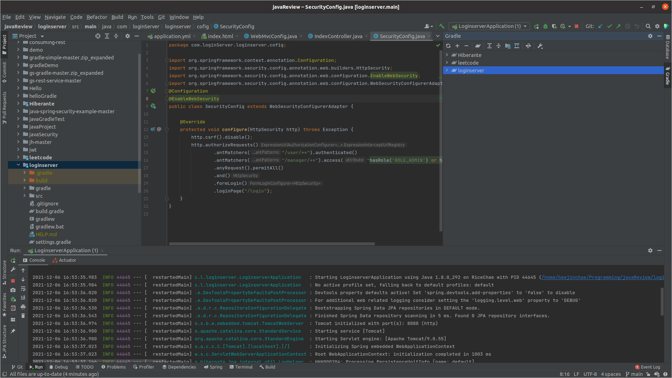This screenshot has height=378, width=672.
Task: Click the Build project hammer icon
Action: 442,26
